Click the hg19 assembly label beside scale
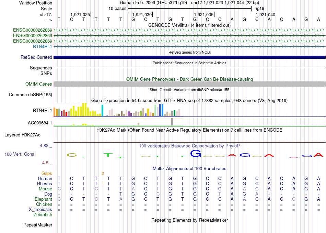The image size is (326, 233). point(259,9)
